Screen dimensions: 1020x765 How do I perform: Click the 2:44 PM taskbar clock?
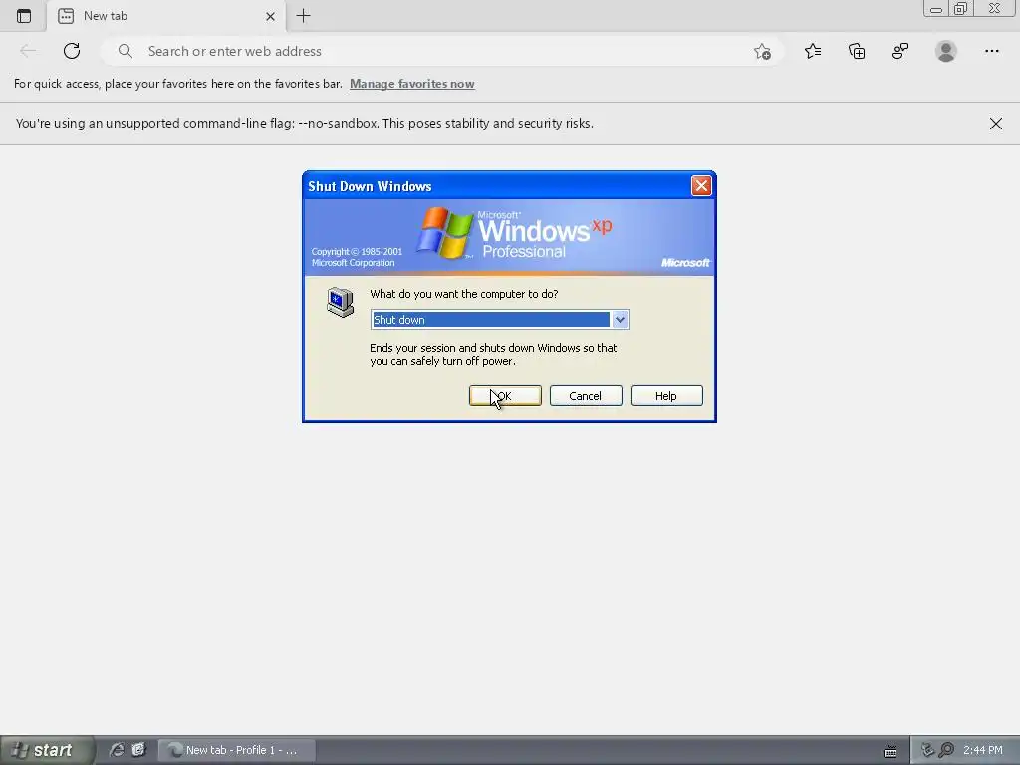coord(982,750)
